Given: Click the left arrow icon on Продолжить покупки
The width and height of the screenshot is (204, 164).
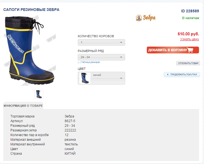Looking at the screenshot, I should (x=167, y=74).
